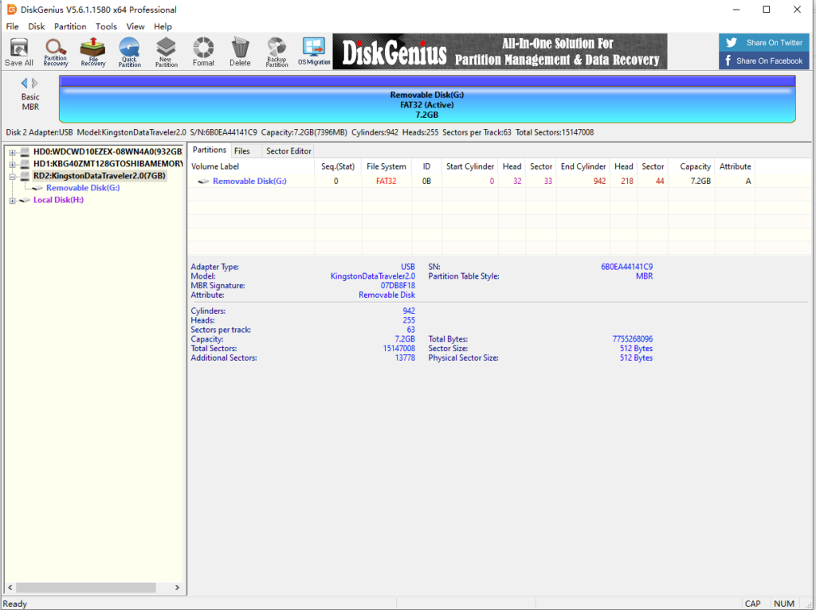Click the Save All toolbar icon
The width and height of the screenshot is (816, 610).
[19, 52]
